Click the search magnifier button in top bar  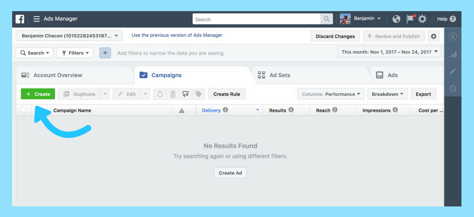[x=326, y=19]
